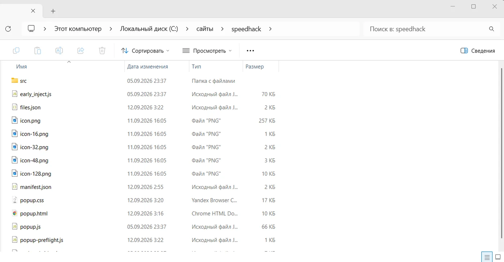Refresh the current folder view
This screenshot has width=504, height=262.
coord(8,29)
